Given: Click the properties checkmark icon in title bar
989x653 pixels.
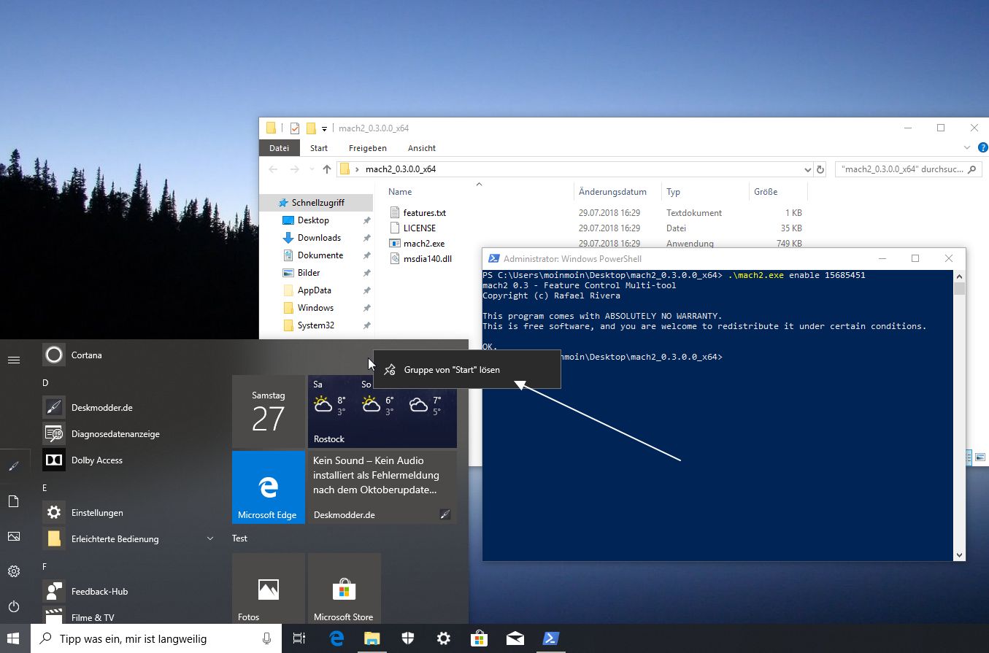Looking at the screenshot, I should click(295, 128).
